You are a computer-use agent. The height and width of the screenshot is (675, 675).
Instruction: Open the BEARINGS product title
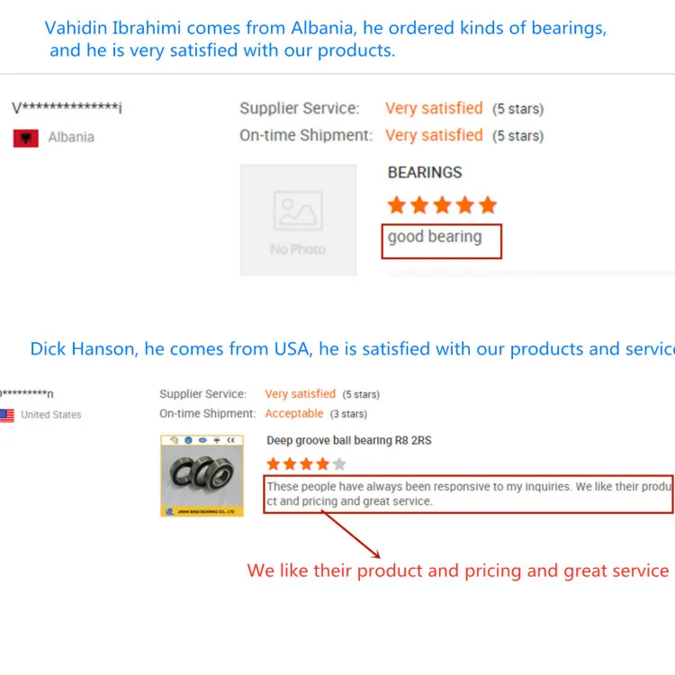(425, 173)
